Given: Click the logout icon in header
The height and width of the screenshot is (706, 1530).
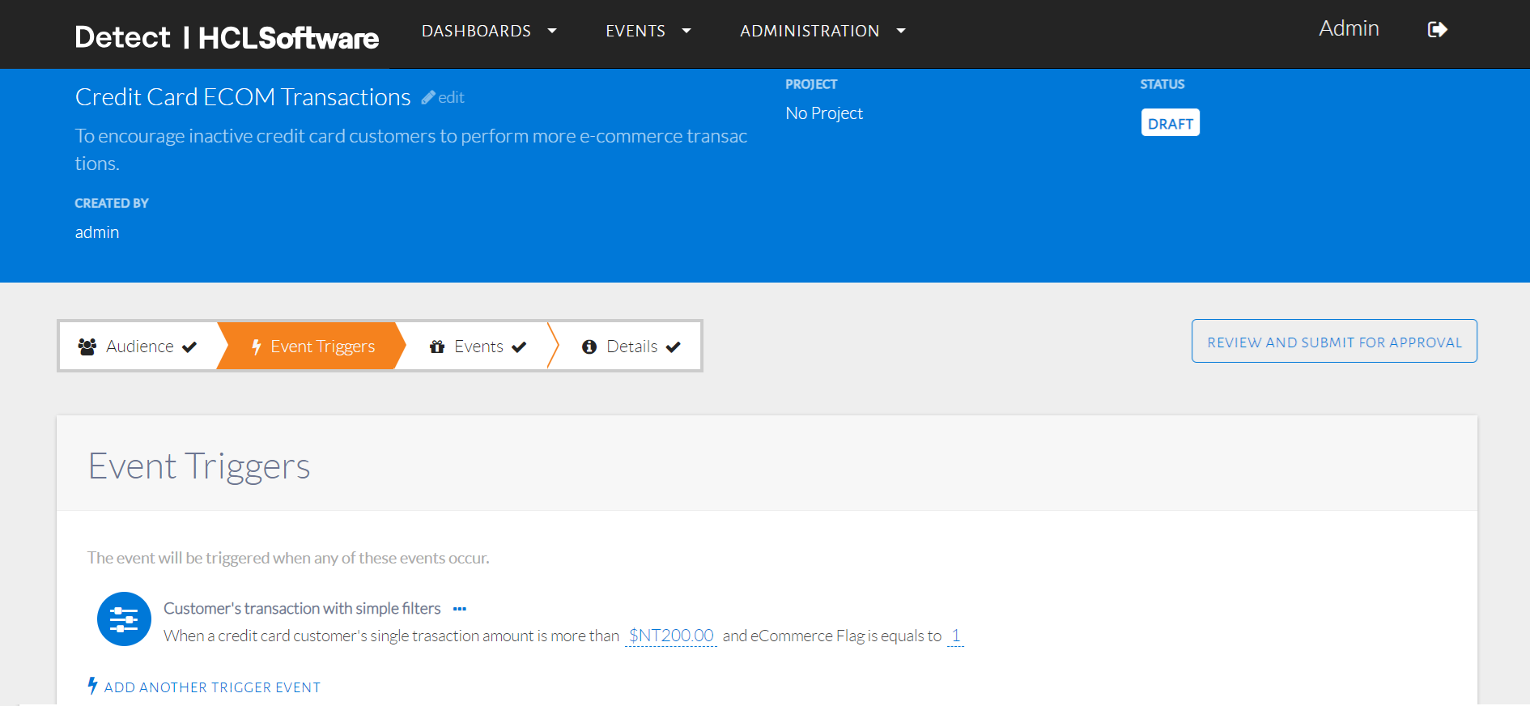Looking at the screenshot, I should (1437, 30).
